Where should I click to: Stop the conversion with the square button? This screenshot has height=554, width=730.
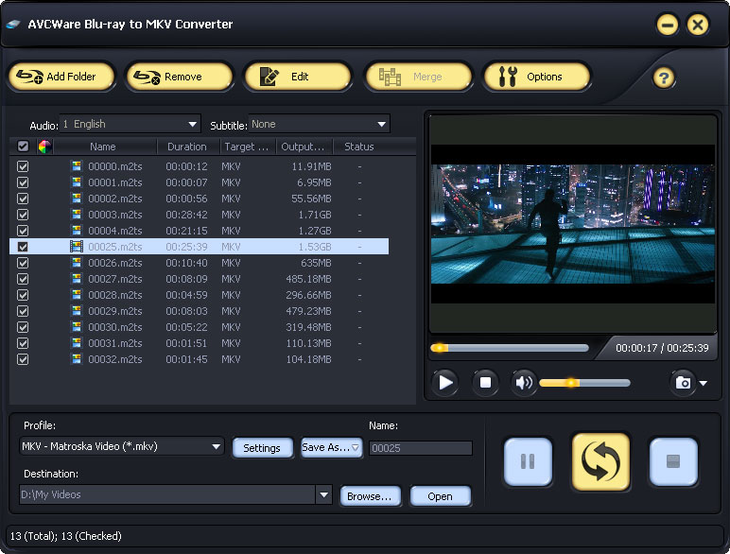673,461
